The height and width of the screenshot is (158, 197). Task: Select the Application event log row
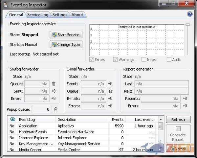pyautogui.click(x=83, y=126)
